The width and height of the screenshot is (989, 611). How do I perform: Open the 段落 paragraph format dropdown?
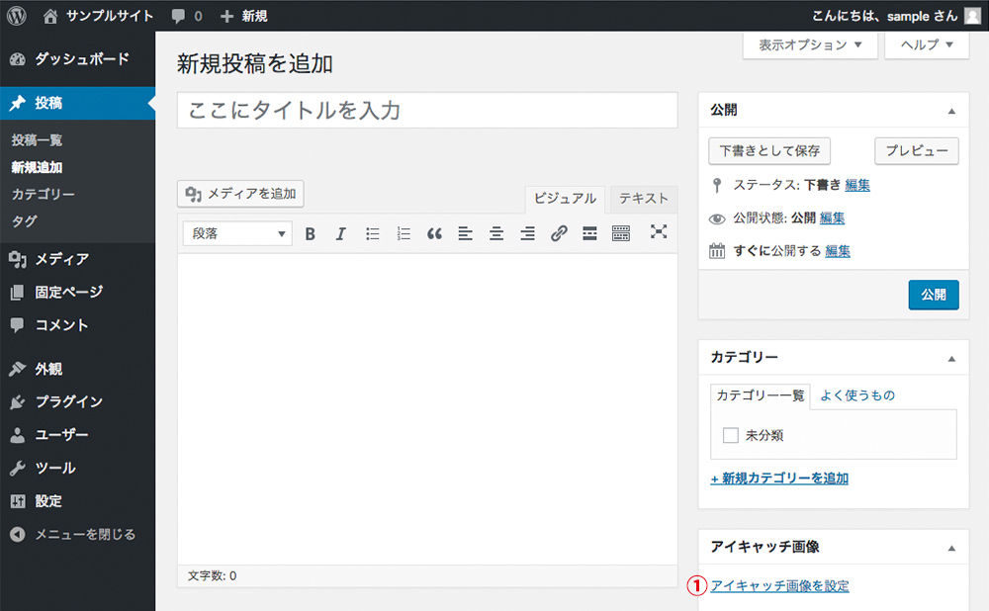coord(237,234)
